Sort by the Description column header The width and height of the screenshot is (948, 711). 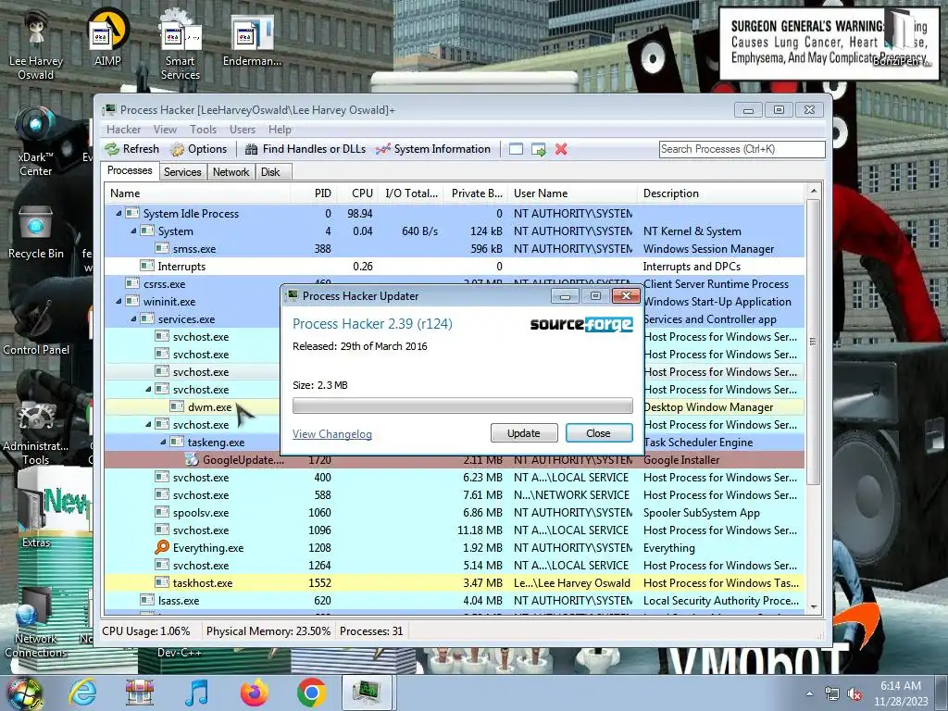point(720,193)
